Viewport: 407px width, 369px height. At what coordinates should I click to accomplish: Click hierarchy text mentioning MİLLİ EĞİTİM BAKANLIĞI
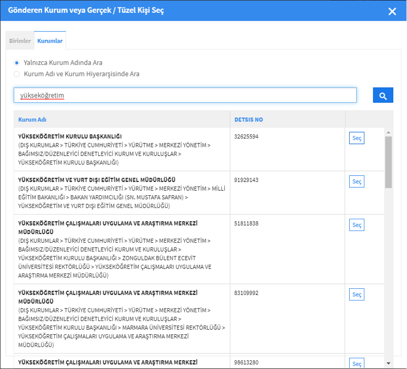click(x=121, y=197)
